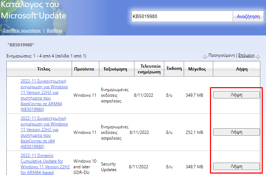This screenshot has width=266, height=175.
Task: Sort by the Ταξινόμηση column header
Action: pos(117,69)
